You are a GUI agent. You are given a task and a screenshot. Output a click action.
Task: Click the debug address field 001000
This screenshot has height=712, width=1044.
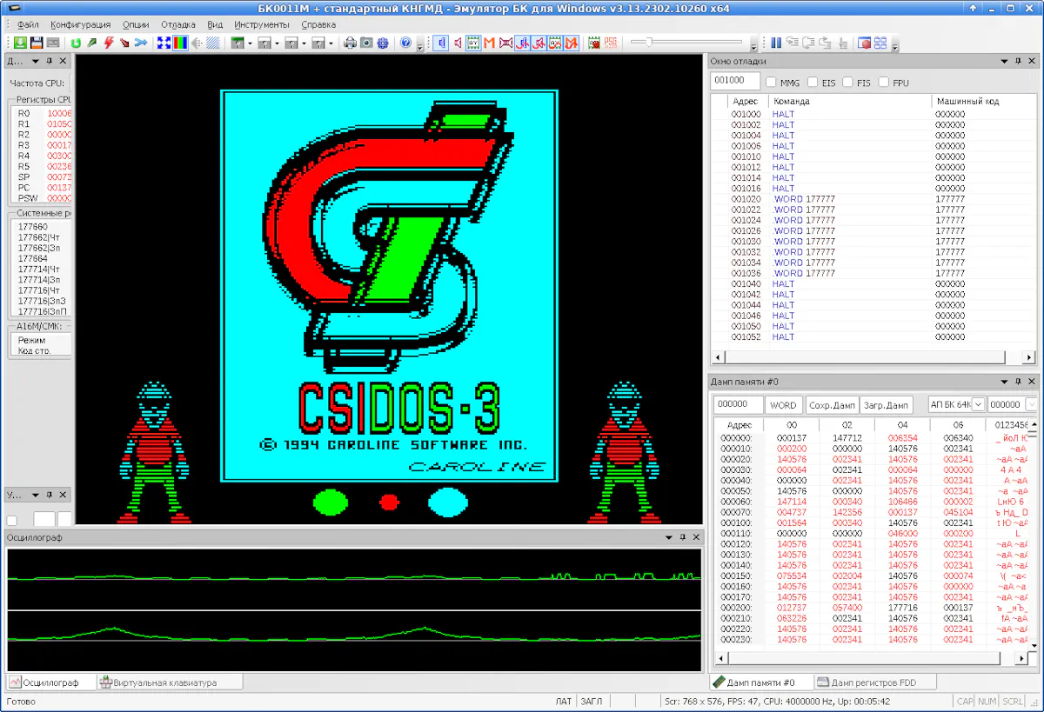[735, 81]
